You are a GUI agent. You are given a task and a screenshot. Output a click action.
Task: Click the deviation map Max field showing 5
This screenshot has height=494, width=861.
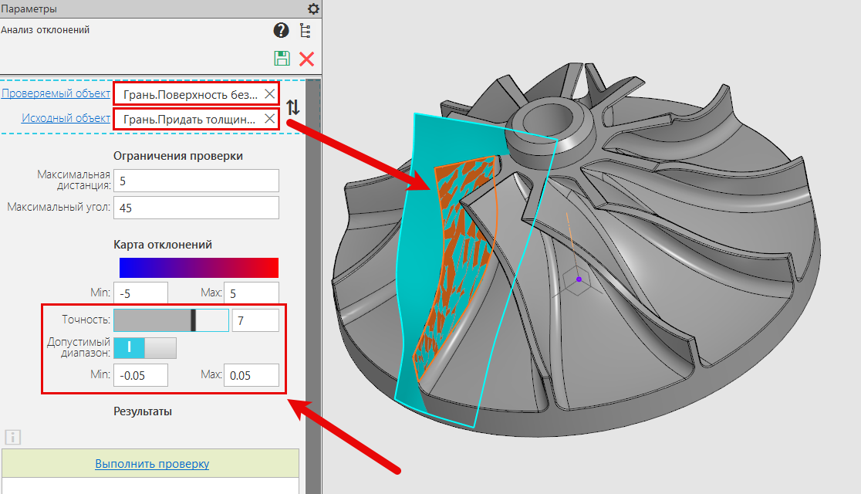251,293
